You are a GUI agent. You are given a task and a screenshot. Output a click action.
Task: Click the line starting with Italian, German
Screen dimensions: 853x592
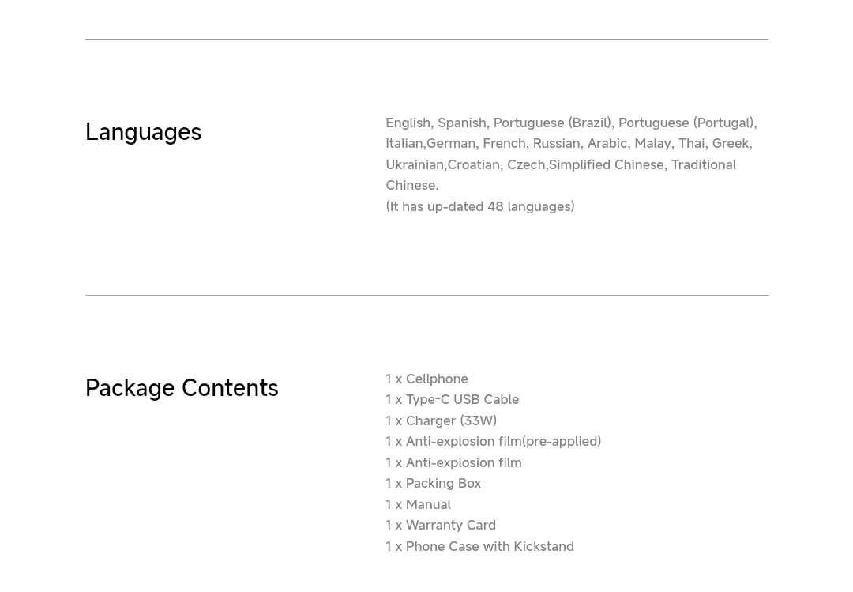569,144
